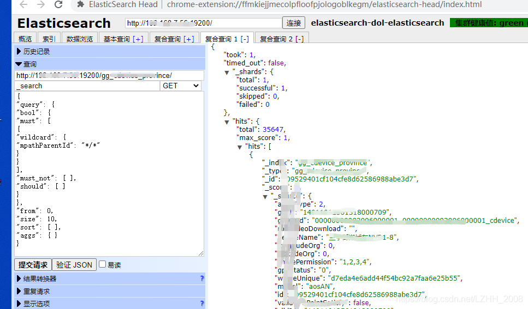Screen dimensions: 528x309
Task: Open the 概览 overview tab
Action: click(x=25, y=39)
